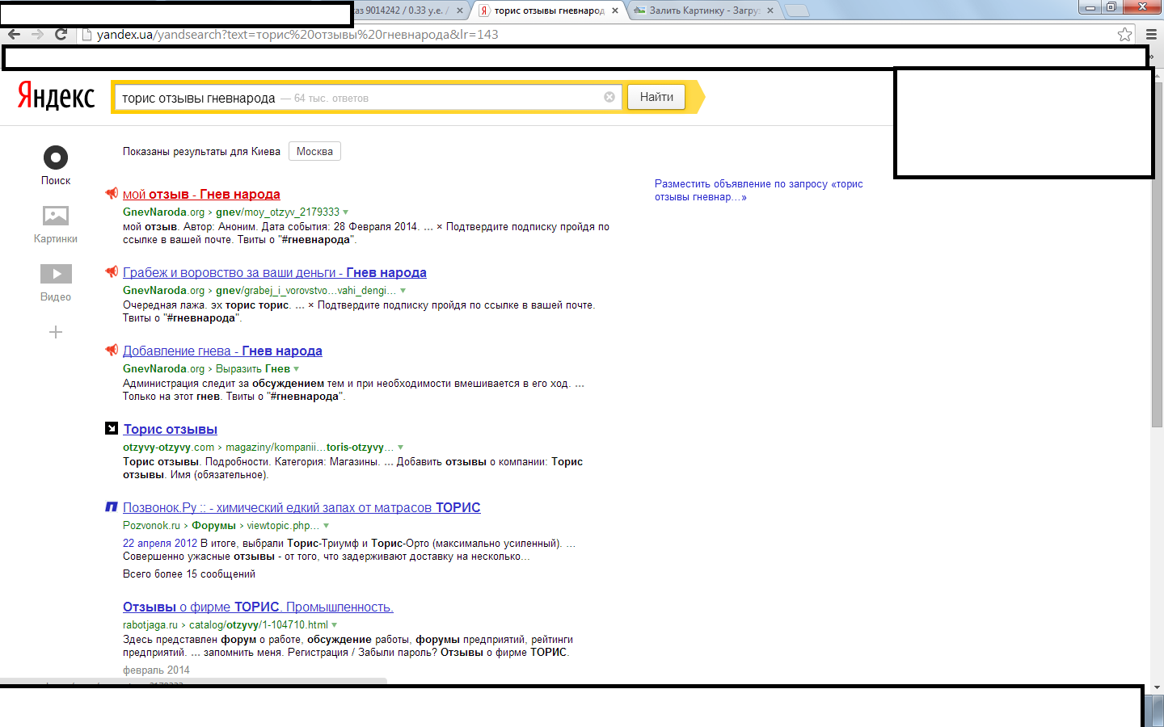1164x727 pixels.
Task: Close the 9014242 / 0.33 у.е. tab
Action: (x=460, y=11)
